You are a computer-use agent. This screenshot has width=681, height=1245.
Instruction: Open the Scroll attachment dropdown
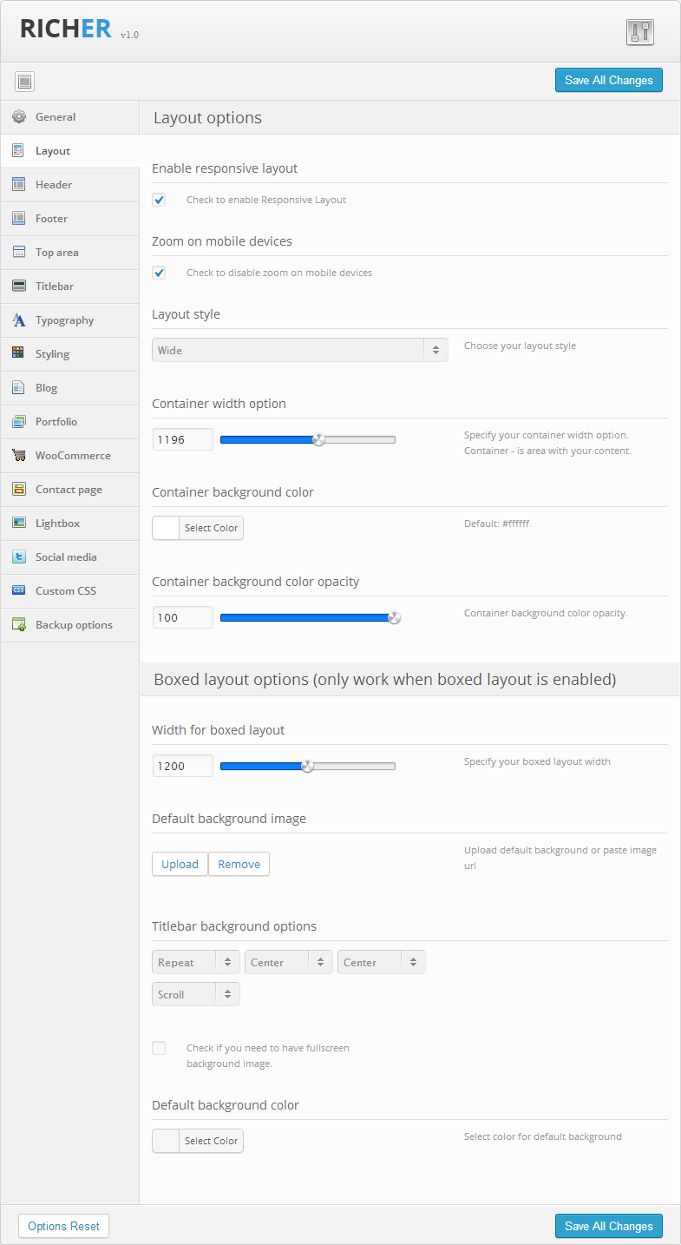[196, 995]
